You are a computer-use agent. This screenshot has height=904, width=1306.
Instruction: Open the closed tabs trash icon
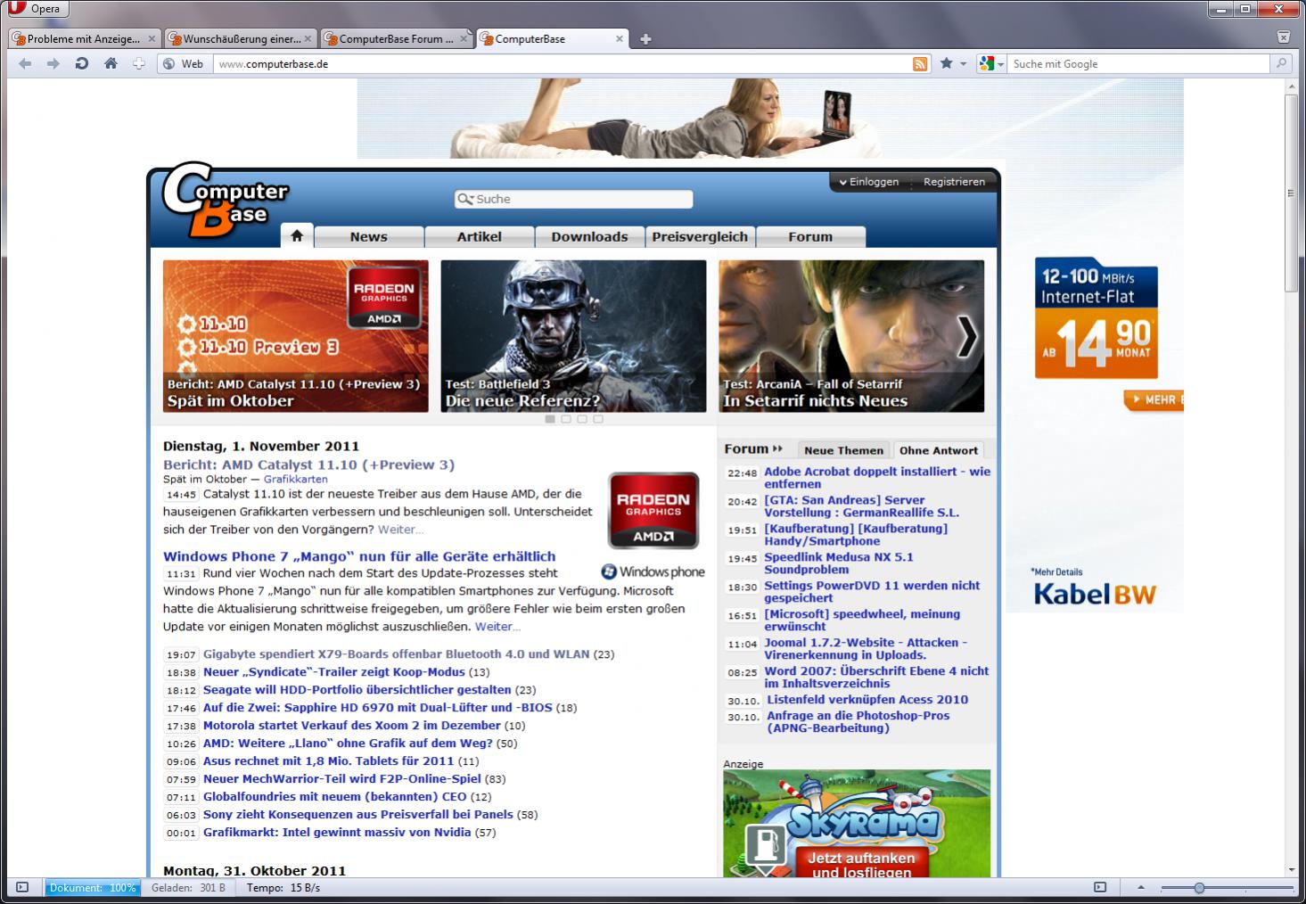tap(1284, 37)
